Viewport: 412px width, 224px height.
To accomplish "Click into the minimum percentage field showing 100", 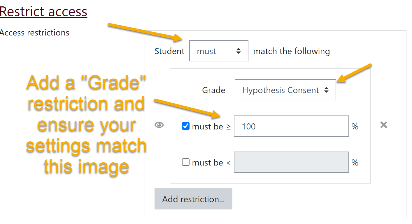I will (291, 126).
